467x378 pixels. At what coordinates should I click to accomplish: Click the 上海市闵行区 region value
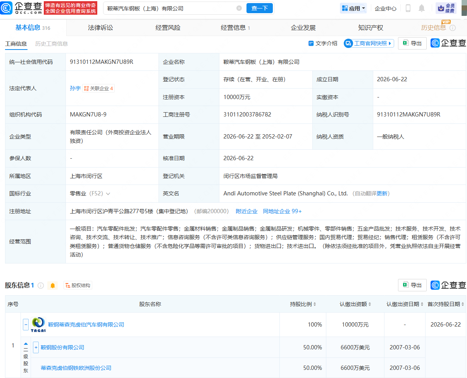[x=86, y=176]
